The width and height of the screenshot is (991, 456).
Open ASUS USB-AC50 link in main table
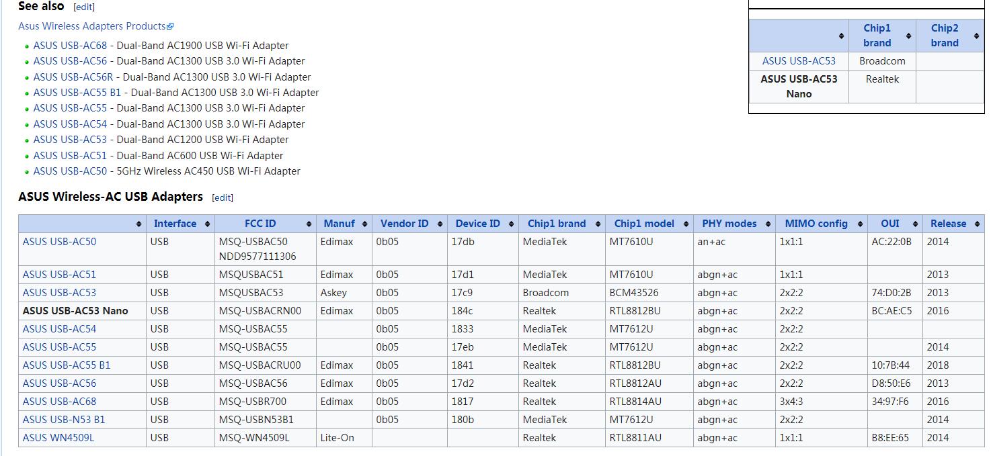(x=59, y=242)
